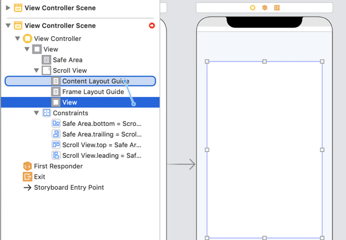346x240 pixels.
Task: Collapse the second View Controller Scene
Action: click(x=8, y=25)
